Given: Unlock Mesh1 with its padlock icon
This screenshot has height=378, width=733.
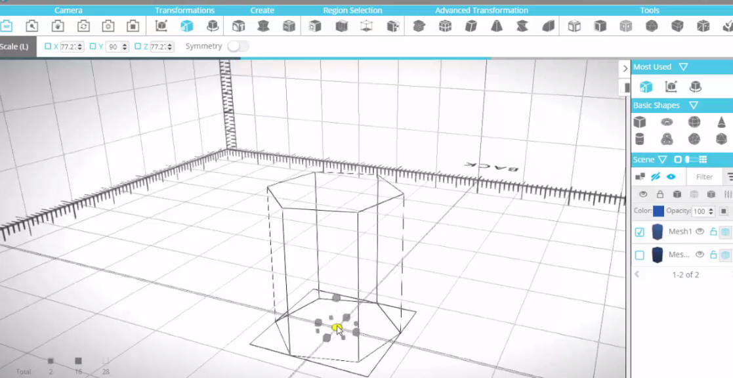Looking at the screenshot, I should (713, 231).
